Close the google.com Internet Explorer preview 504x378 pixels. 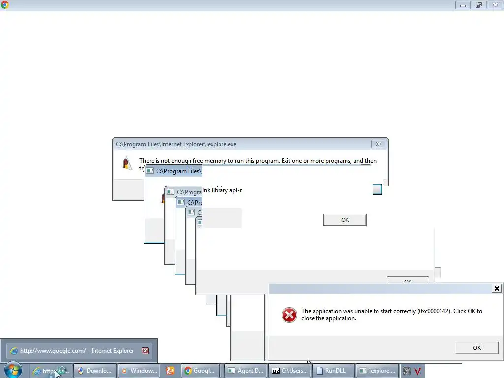[145, 350]
